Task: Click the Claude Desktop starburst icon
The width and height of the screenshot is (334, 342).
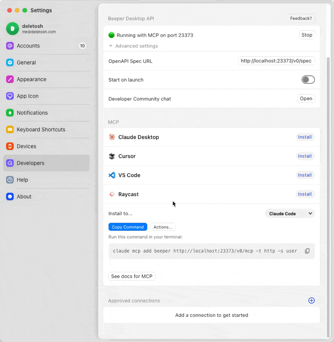Action: click(x=112, y=137)
